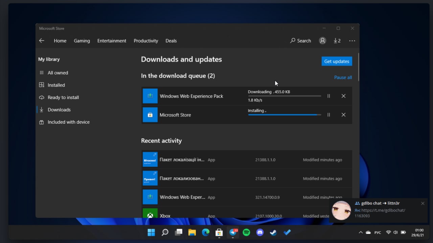This screenshot has height=243, width=433.
Task: Open taskbar Search
Action: (165, 233)
